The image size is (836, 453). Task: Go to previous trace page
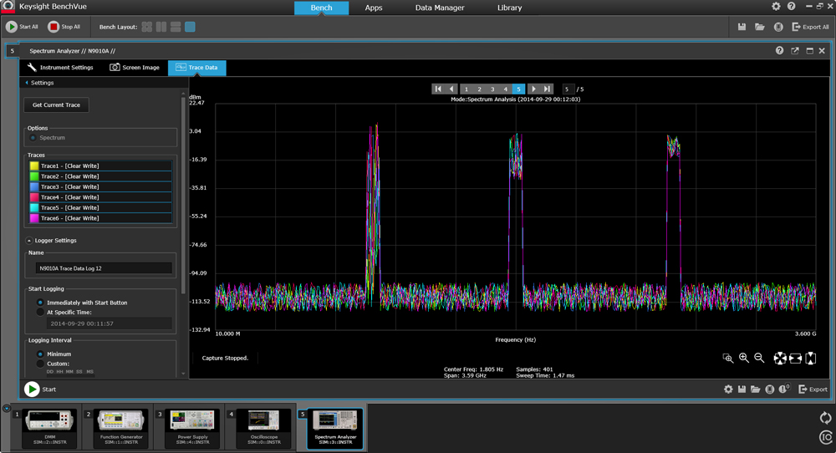click(x=452, y=89)
